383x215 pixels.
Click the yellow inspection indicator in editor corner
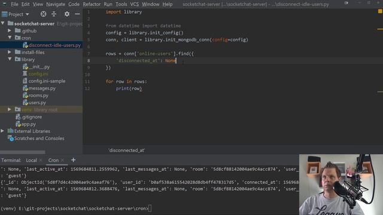(380, 11)
